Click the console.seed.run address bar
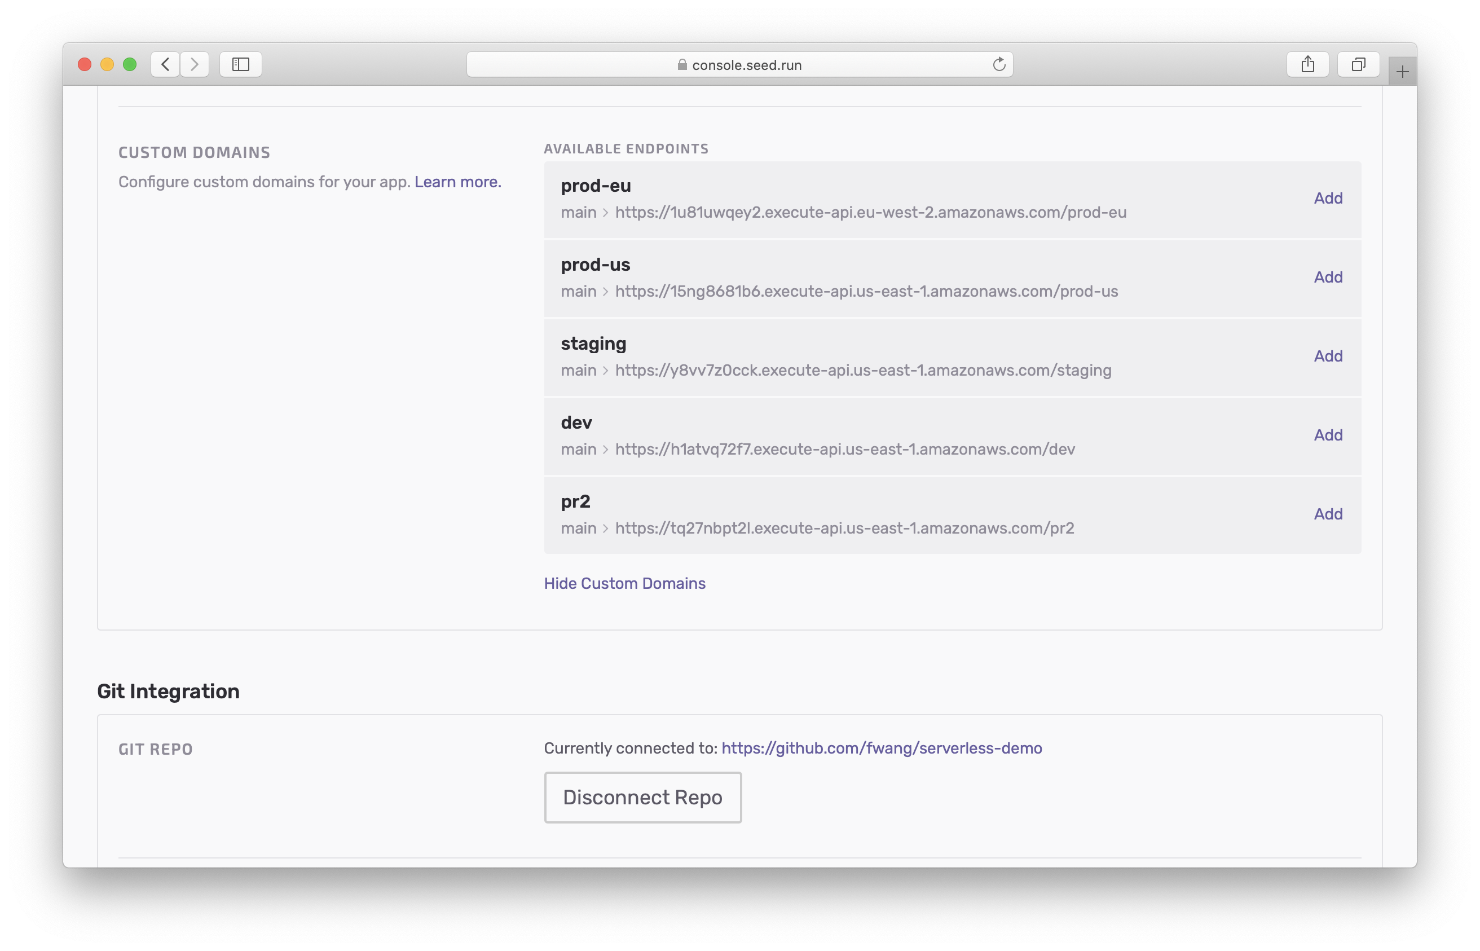The width and height of the screenshot is (1480, 951). coord(739,64)
